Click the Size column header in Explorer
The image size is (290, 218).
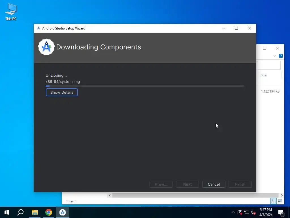click(270, 75)
